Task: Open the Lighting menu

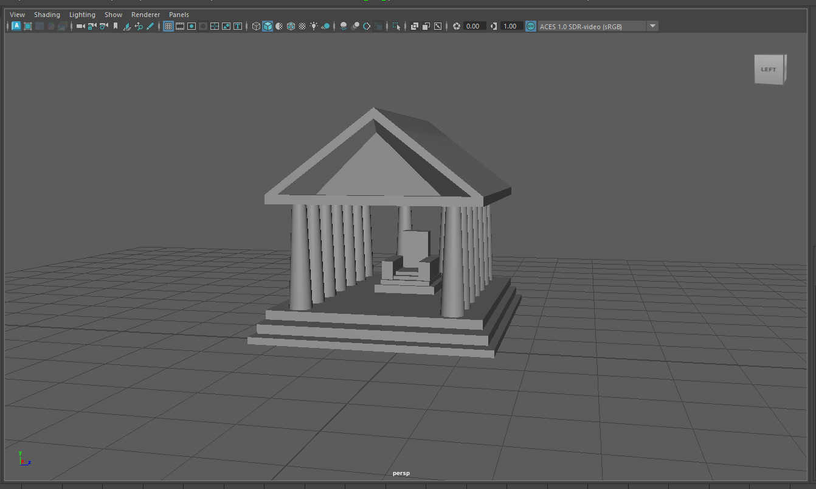Action: pyautogui.click(x=82, y=15)
